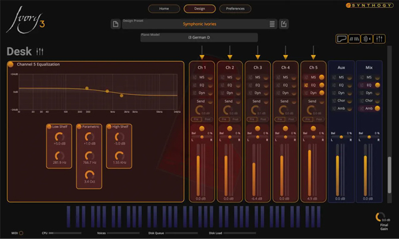The height and width of the screenshot is (239, 399).
Task: Open the Preferences tab
Action: point(235,9)
